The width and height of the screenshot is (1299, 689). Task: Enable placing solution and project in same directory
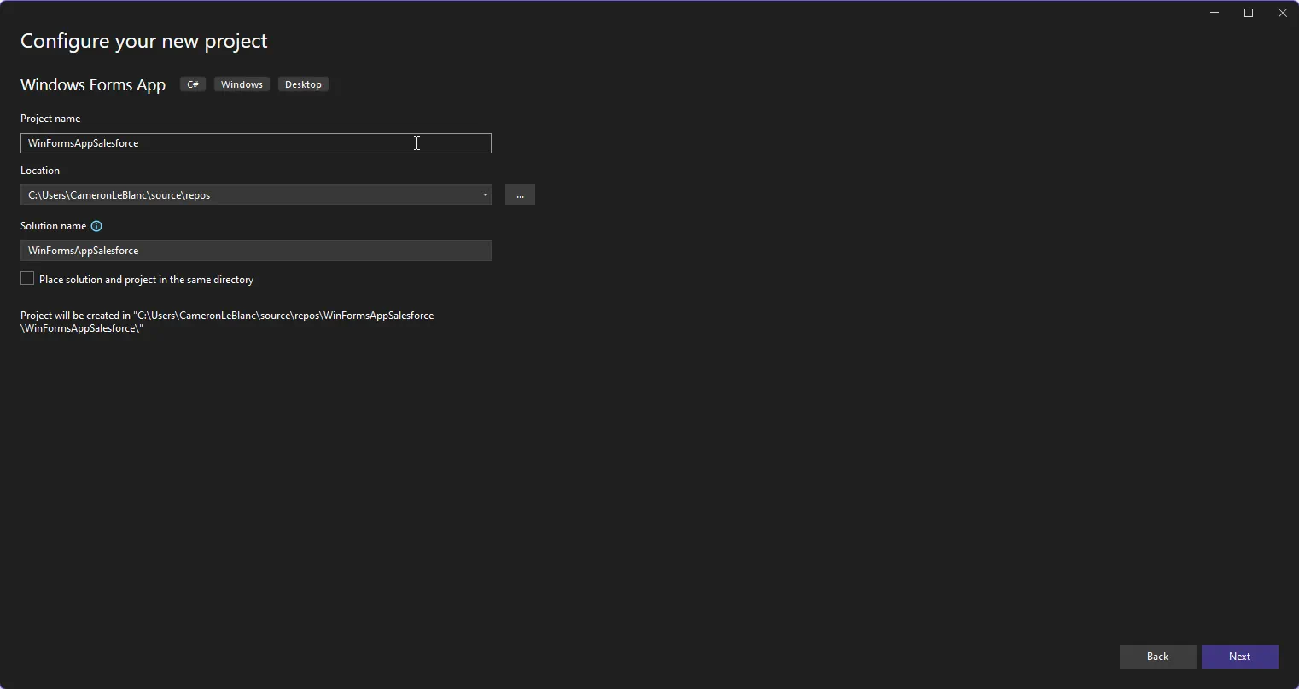tap(27, 279)
